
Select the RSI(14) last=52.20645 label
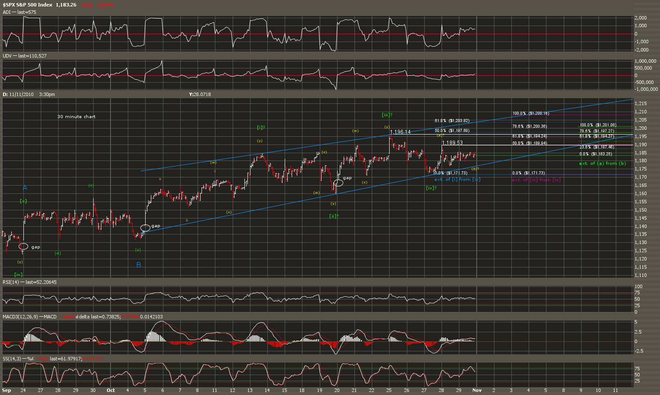(x=29, y=282)
